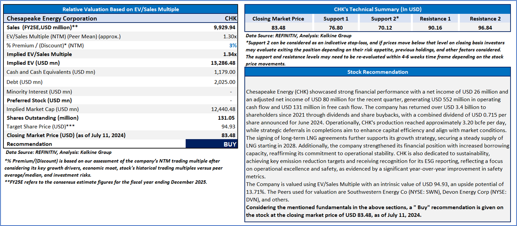Select the 'Shares Outstanding (million)' row label

42,118
